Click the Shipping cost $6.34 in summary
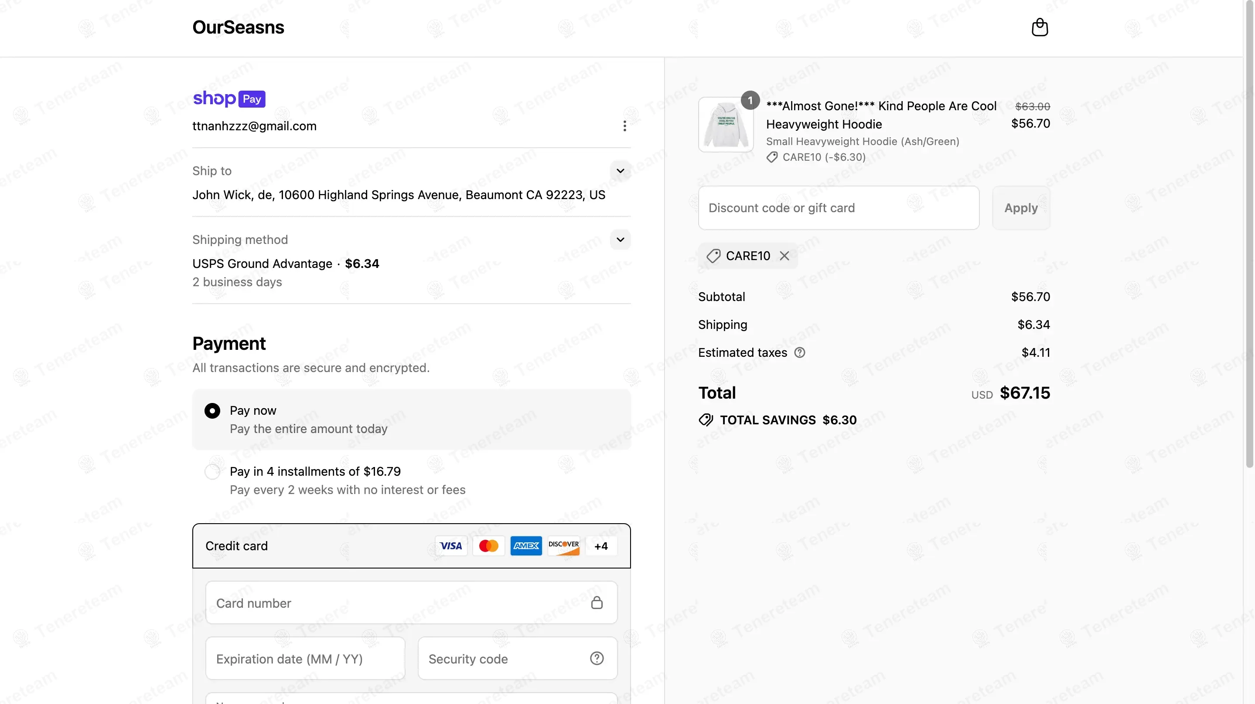 click(x=1033, y=325)
